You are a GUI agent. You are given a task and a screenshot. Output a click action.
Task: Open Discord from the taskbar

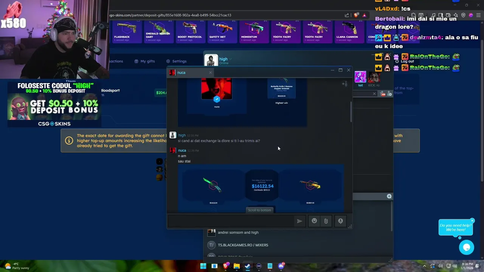click(x=281, y=266)
